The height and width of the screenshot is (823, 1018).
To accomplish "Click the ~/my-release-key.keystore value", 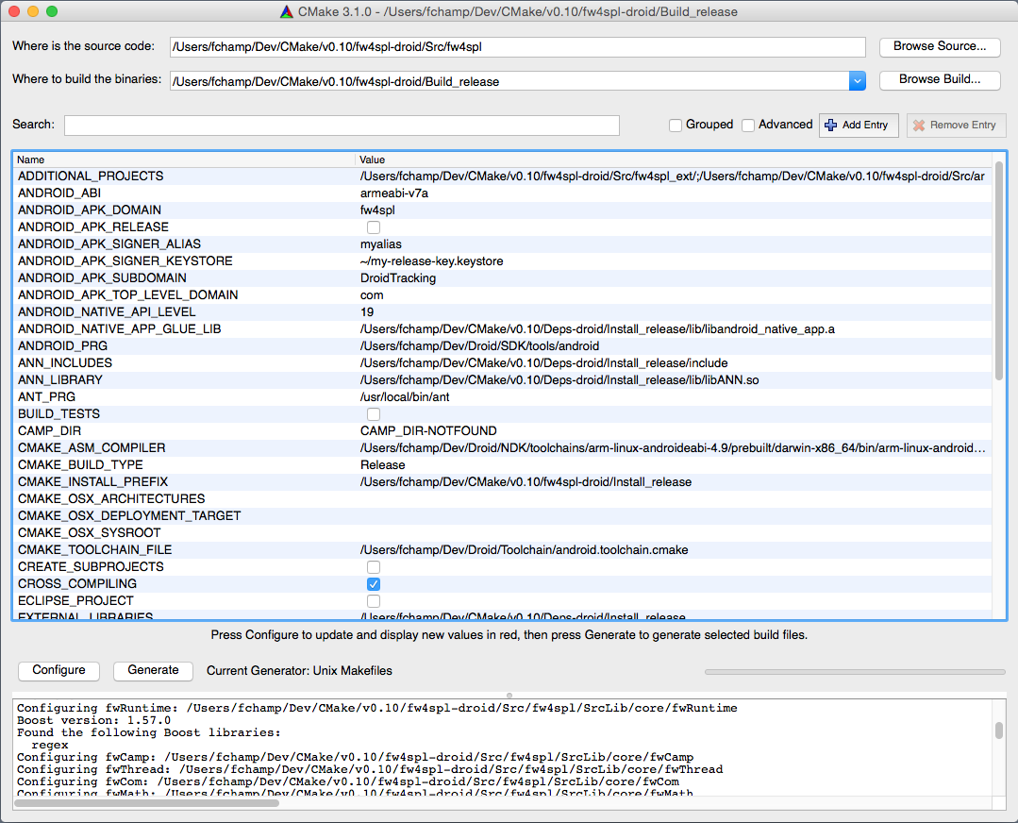I will point(432,261).
